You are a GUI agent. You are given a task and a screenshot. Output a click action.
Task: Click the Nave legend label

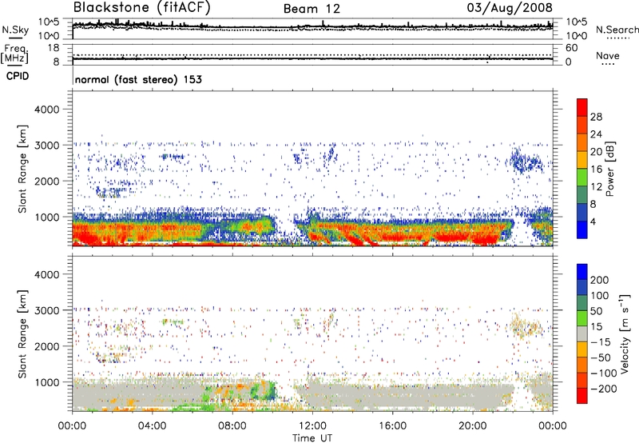coord(608,55)
